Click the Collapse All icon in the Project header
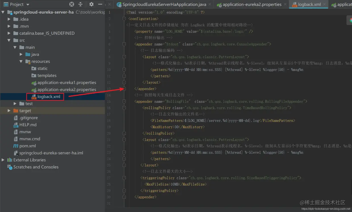The width and height of the screenshot is (352, 212). (x=81, y=4)
